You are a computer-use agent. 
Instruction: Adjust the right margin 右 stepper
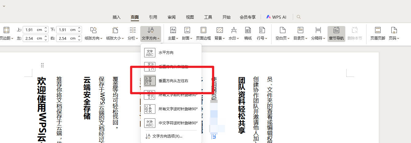tap(79, 38)
